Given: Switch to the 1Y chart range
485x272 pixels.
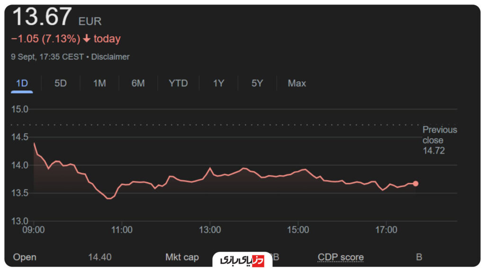Looking at the screenshot, I should [218, 84].
